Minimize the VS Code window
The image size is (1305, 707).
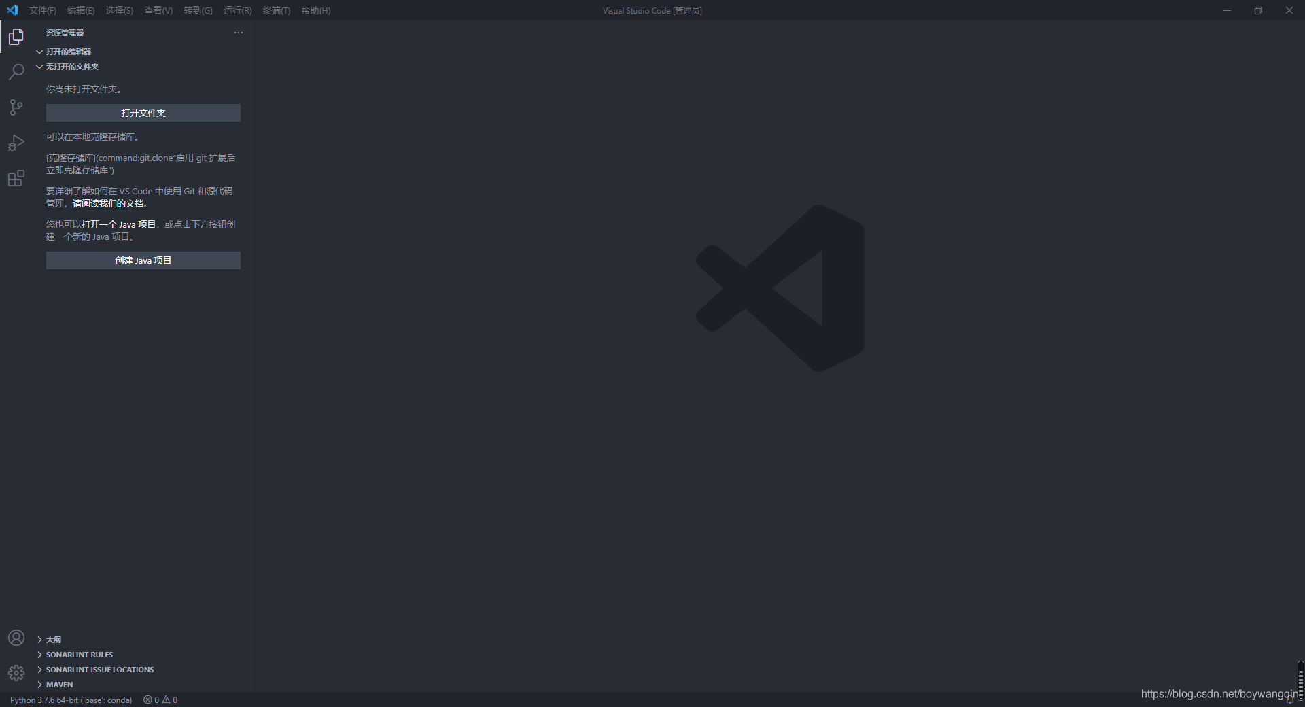pyautogui.click(x=1227, y=10)
